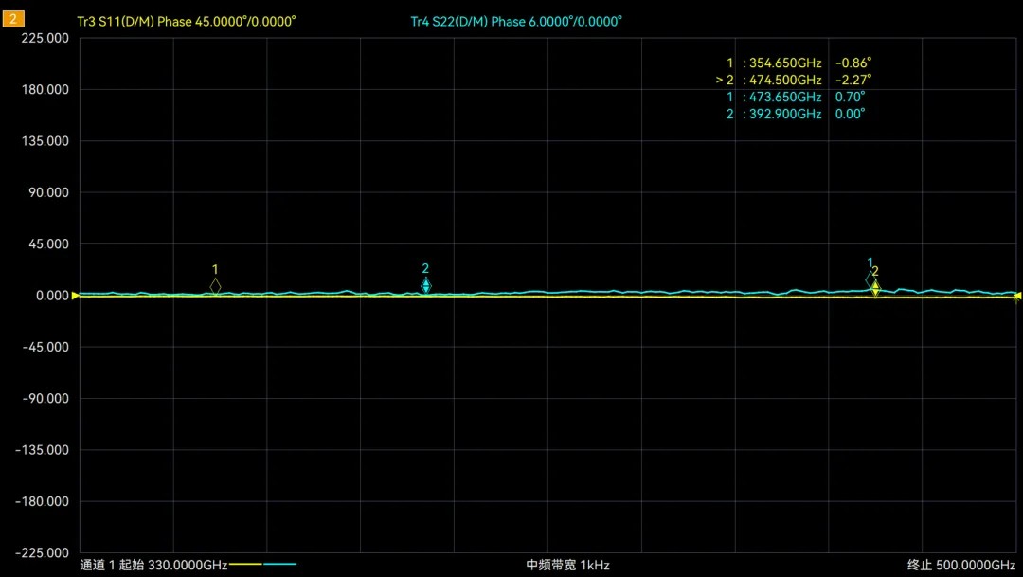
Task: Select the Tr3 S11 Phase trace label
Action: (187, 21)
